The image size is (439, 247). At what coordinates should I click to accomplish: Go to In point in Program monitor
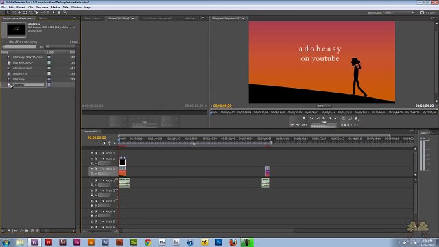[x=311, y=119]
